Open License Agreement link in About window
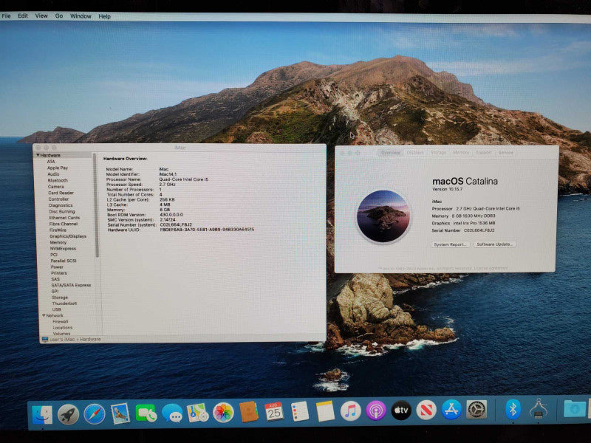The height and width of the screenshot is (443, 591). tap(491, 268)
